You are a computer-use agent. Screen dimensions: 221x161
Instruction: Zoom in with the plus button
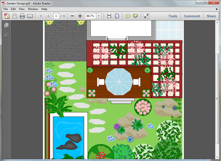[80, 16]
